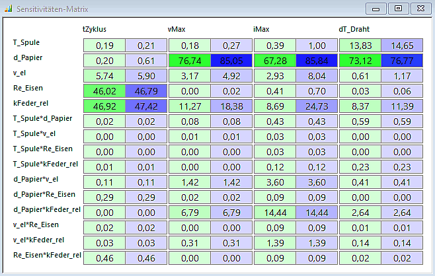Select the vMax column header

[x=177, y=30]
